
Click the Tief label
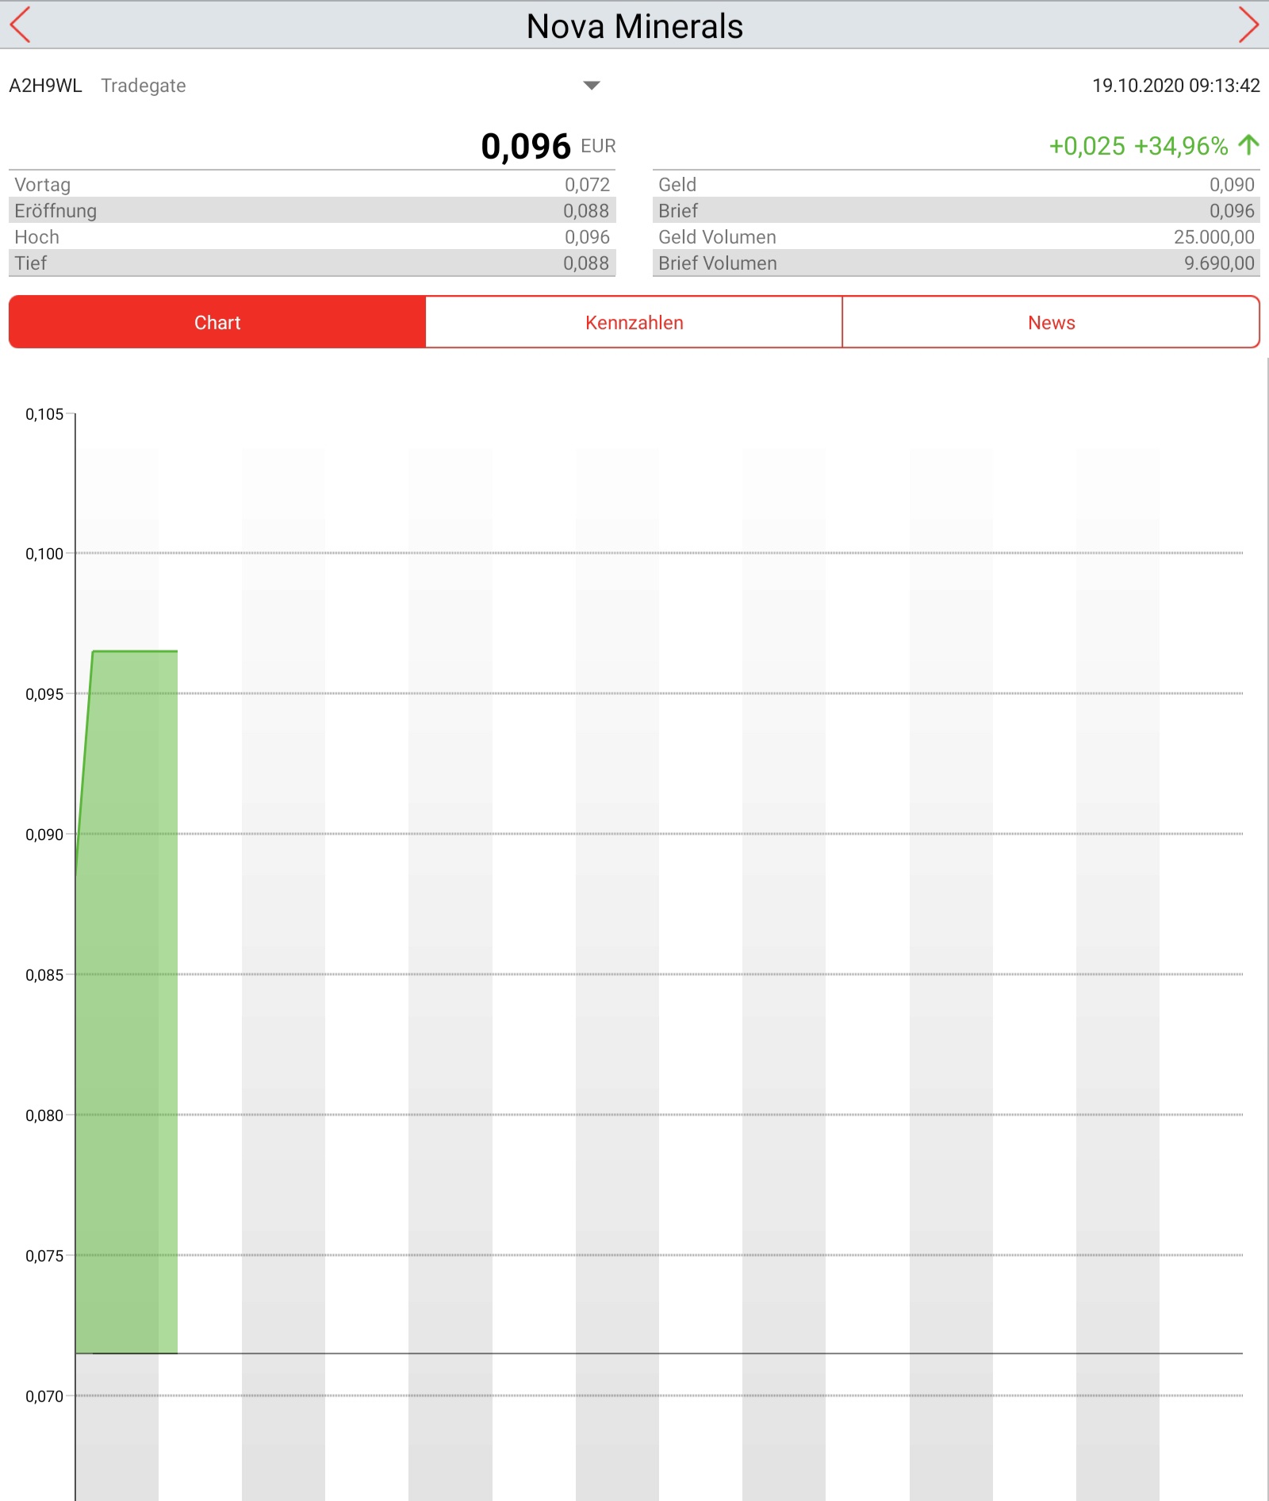pyautogui.click(x=30, y=263)
